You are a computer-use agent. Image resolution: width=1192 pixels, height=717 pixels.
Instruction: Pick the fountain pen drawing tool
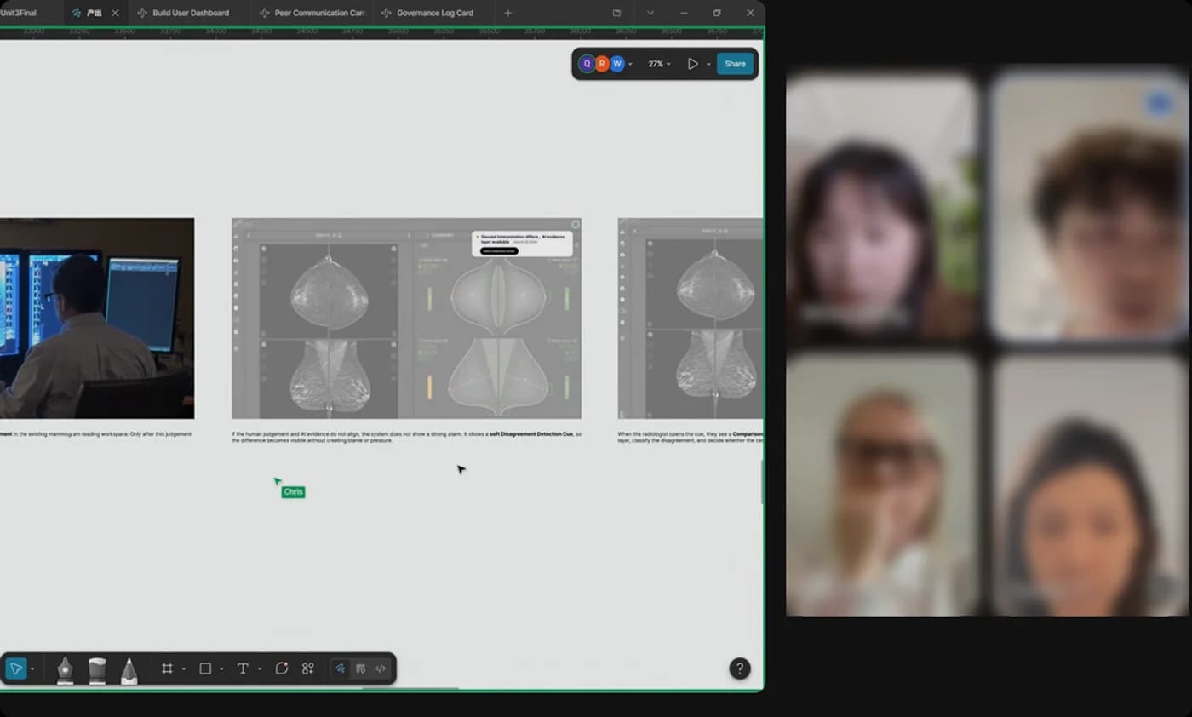point(65,670)
